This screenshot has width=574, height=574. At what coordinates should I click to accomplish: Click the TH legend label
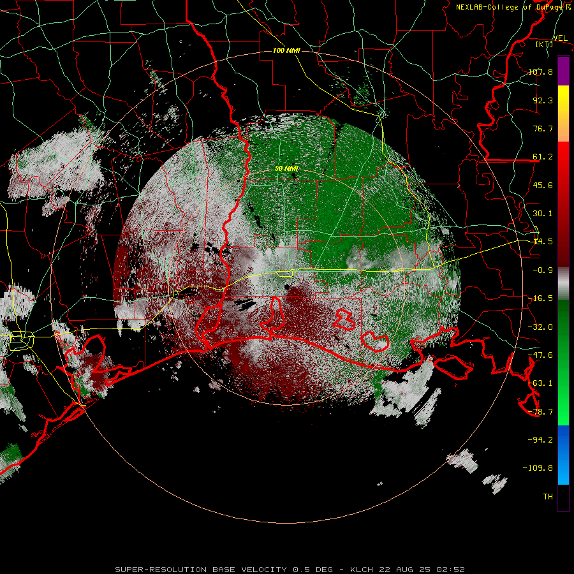(548, 497)
